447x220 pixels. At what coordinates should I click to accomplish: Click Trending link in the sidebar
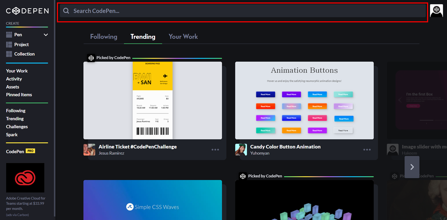(x=15, y=119)
